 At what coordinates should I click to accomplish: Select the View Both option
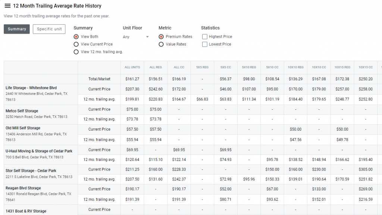point(76,37)
